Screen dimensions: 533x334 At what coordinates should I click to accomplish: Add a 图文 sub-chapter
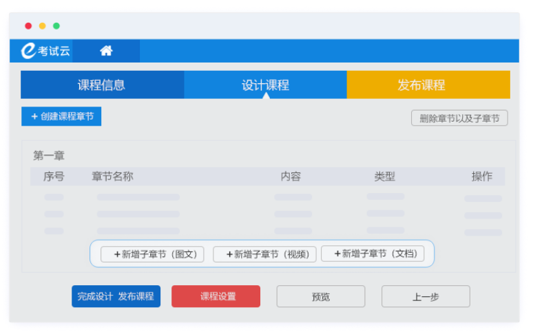click(153, 254)
